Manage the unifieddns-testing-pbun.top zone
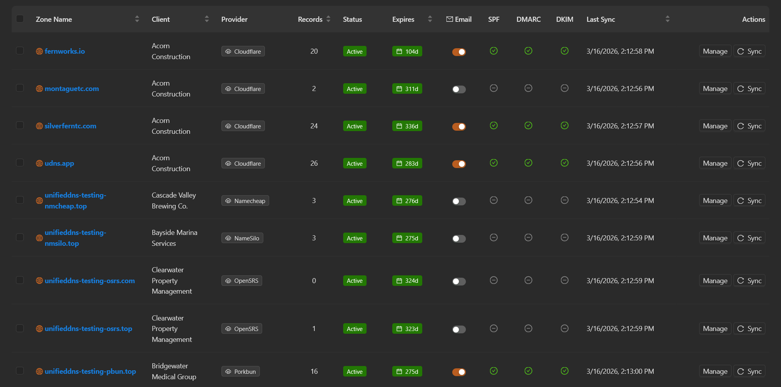The height and width of the screenshot is (387, 781). pos(715,371)
